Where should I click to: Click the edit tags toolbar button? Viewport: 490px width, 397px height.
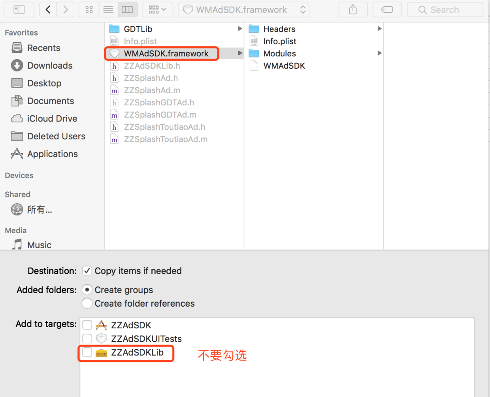coord(387,9)
